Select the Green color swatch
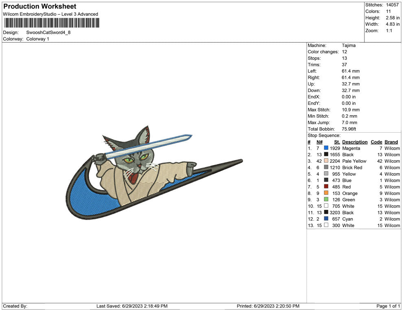The image size is (403, 310). pyautogui.click(x=326, y=199)
